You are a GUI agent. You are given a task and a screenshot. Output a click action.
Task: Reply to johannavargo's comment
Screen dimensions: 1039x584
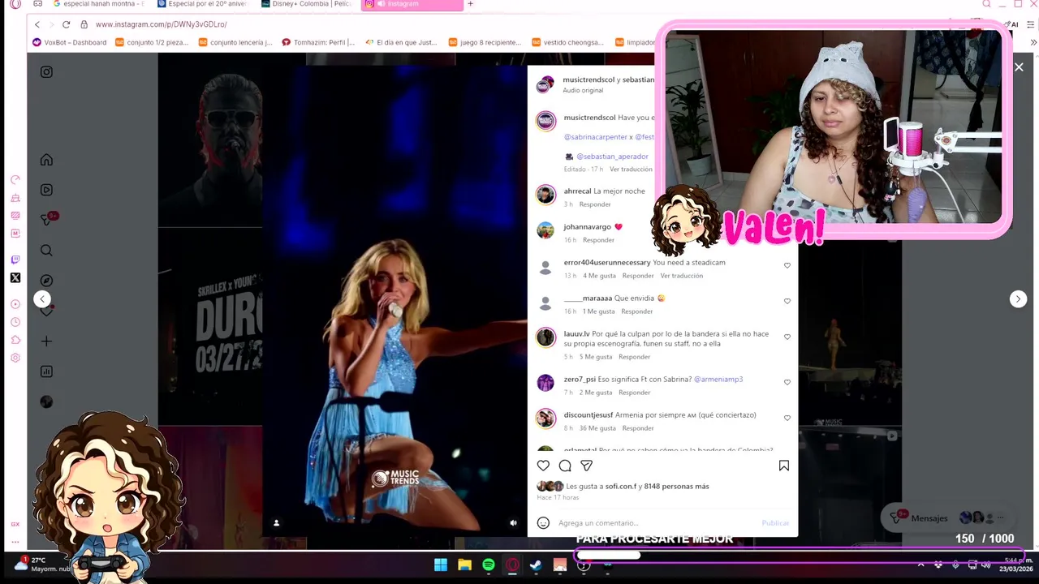598,240
